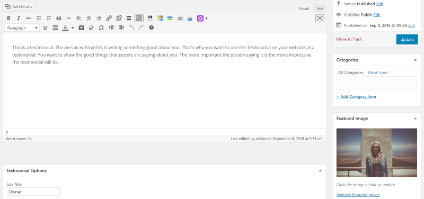This screenshot has width=424, height=199.
Task: Insert or edit a link
Action: [109, 19]
